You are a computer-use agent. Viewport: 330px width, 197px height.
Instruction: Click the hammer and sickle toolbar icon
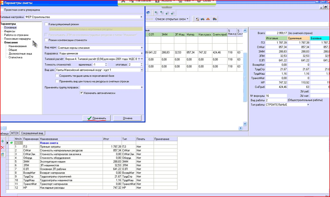coord(197,19)
